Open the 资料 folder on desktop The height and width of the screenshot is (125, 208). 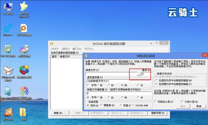click(x=24, y=114)
